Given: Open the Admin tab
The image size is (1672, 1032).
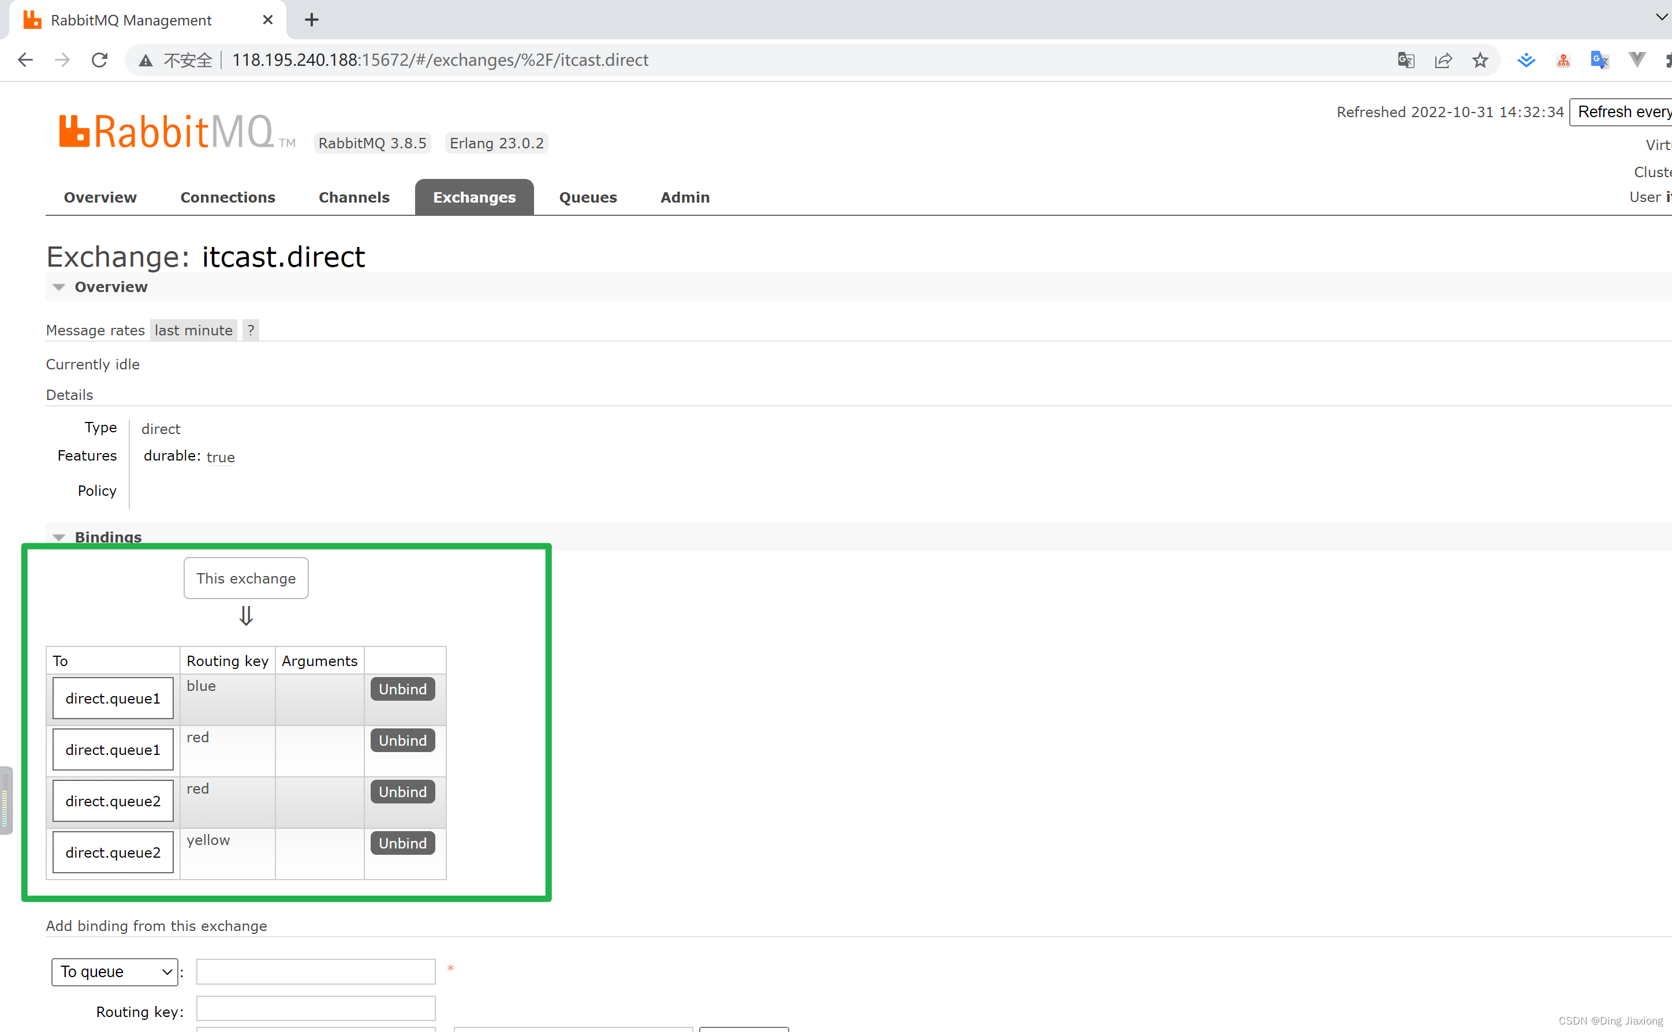Looking at the screenshot, I should click(685, 197).
